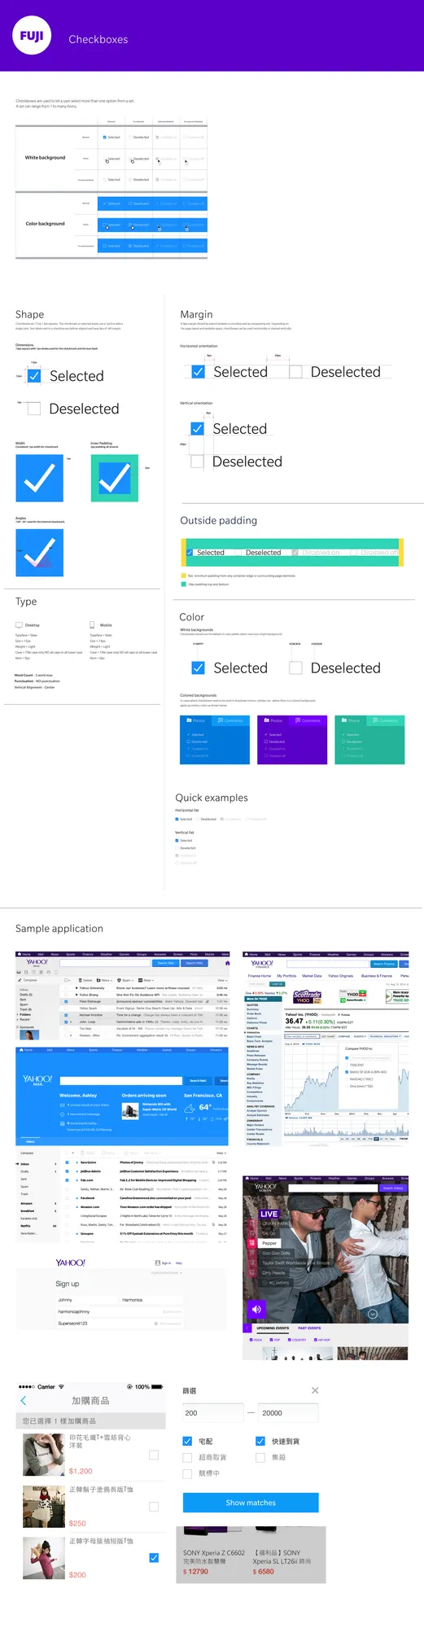Check the box for the $250 product
This screenshot has width=424, height=1628.
click(154, 1507)
